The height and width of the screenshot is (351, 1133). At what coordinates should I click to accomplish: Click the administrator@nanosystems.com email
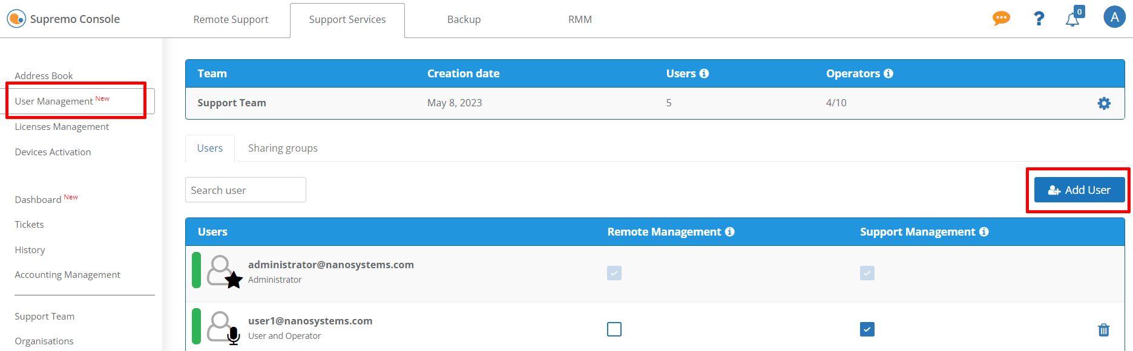[331, 265]
